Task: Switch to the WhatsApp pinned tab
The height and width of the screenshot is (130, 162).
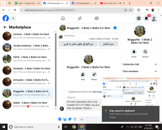Action: 9,3
